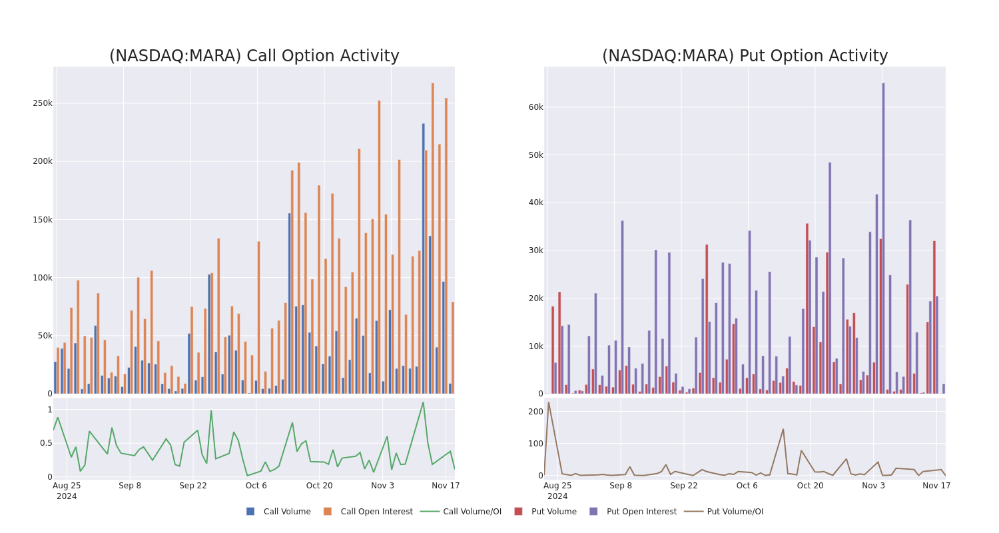Viewport: 999px width, 533px height.
Task: Click Nov 17 date on put chart
Action: [936, 486]
